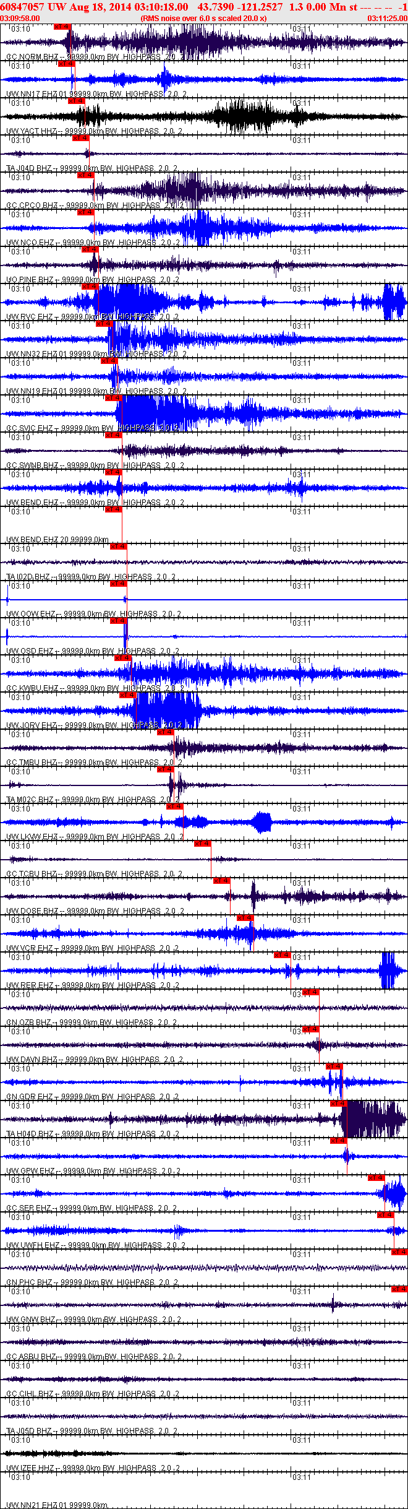Click the RMS noise scaling note
The height and width of the screenshot is (1509, 408).
(x=204, y=19)
